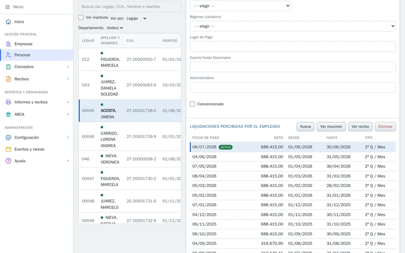The width and height of the screenshot is (405, 253).
Task: Expand the Configuración submenu chevron
Action: click(68, 137)
